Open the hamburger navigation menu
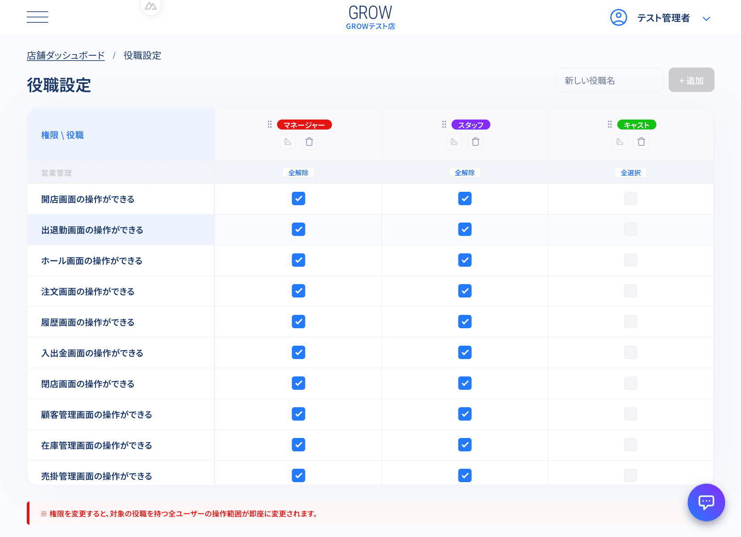 pyautogui.click(x=37, y=17)
